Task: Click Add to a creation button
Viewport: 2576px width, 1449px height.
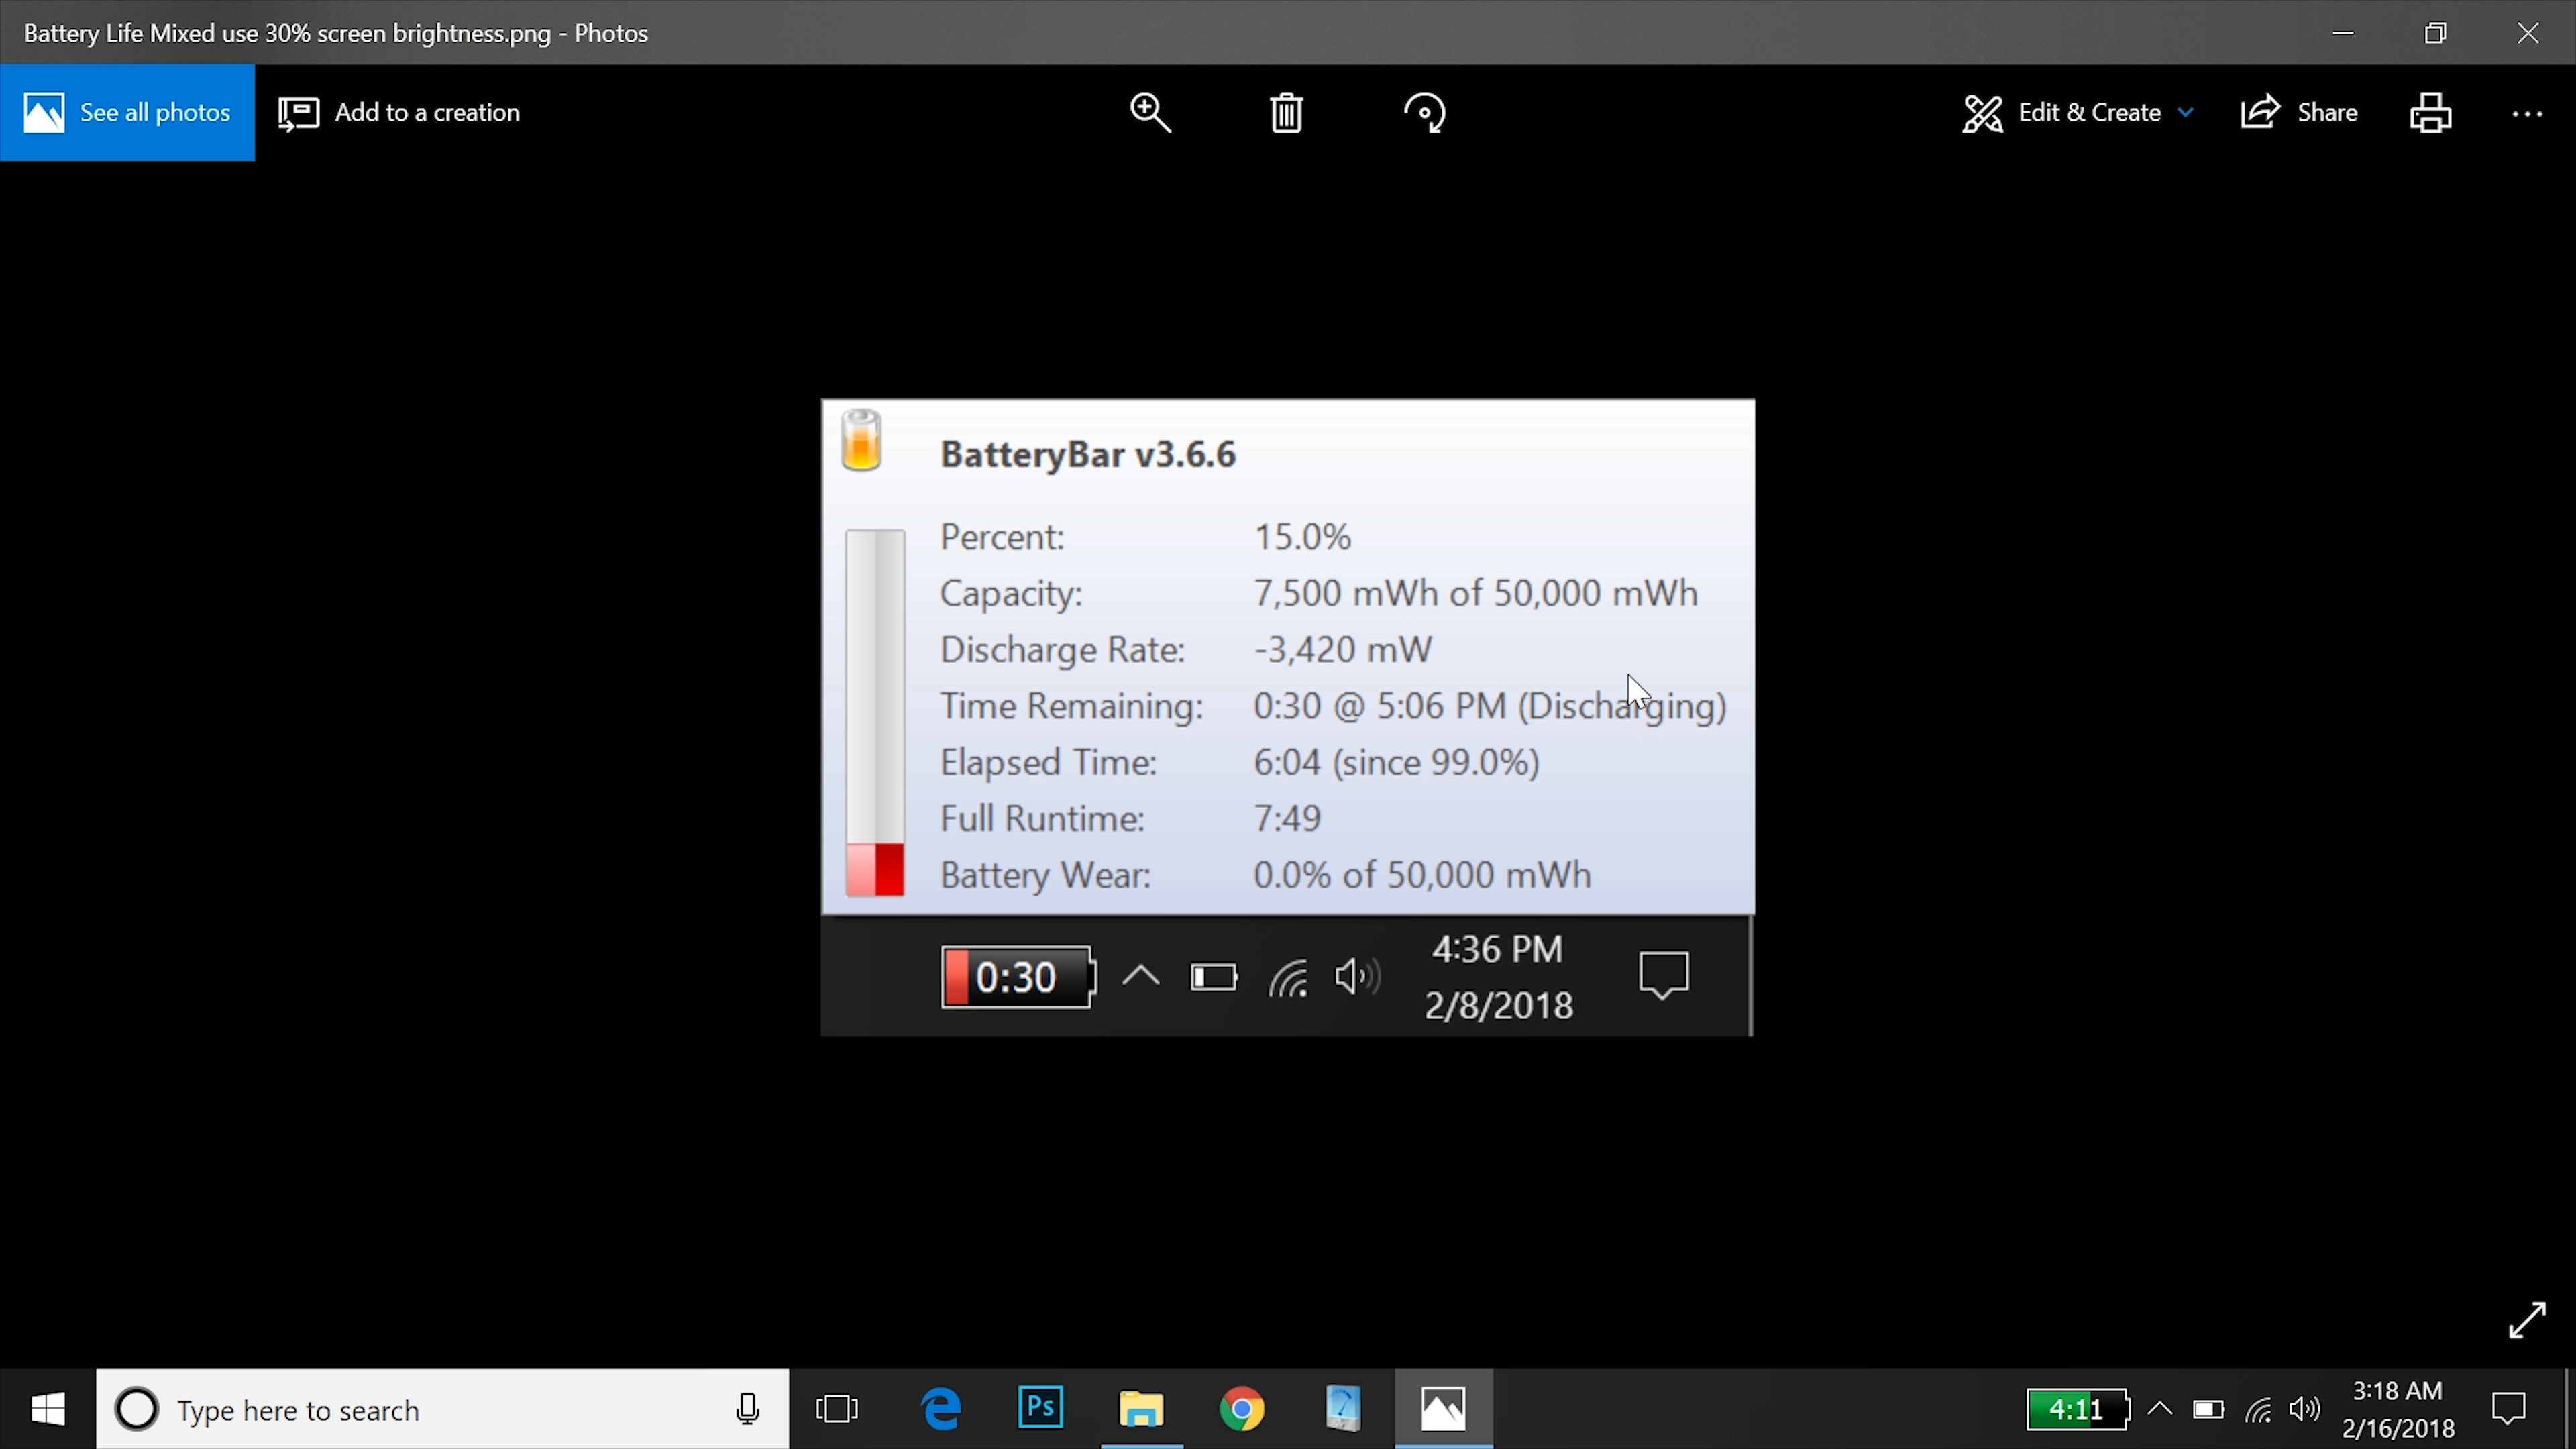Action: tap(399, 112)
